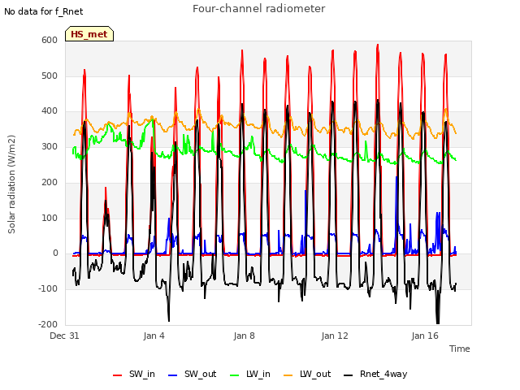Viewport: 520px width, 390px height.
Task: Click the -200 y-axis tick label
Action: point(48,324)
